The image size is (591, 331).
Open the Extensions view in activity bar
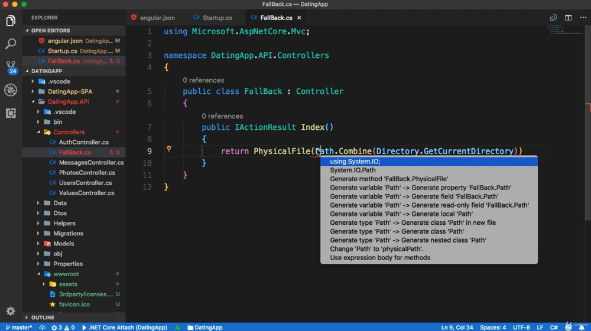[x=11, y=113]
